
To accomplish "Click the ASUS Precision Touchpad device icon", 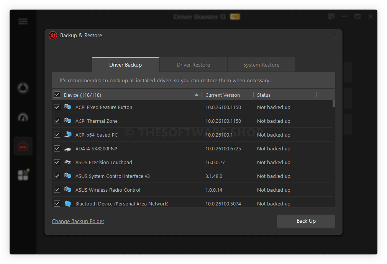I will pos(68,163).
